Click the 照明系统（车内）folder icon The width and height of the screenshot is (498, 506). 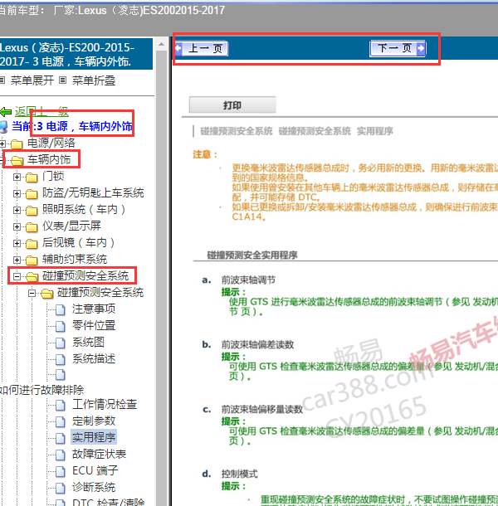(x=32, y=211)
